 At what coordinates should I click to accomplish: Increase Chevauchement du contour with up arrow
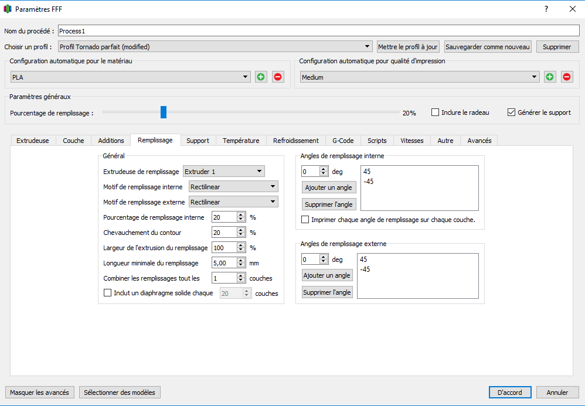(x=241, y=230)
